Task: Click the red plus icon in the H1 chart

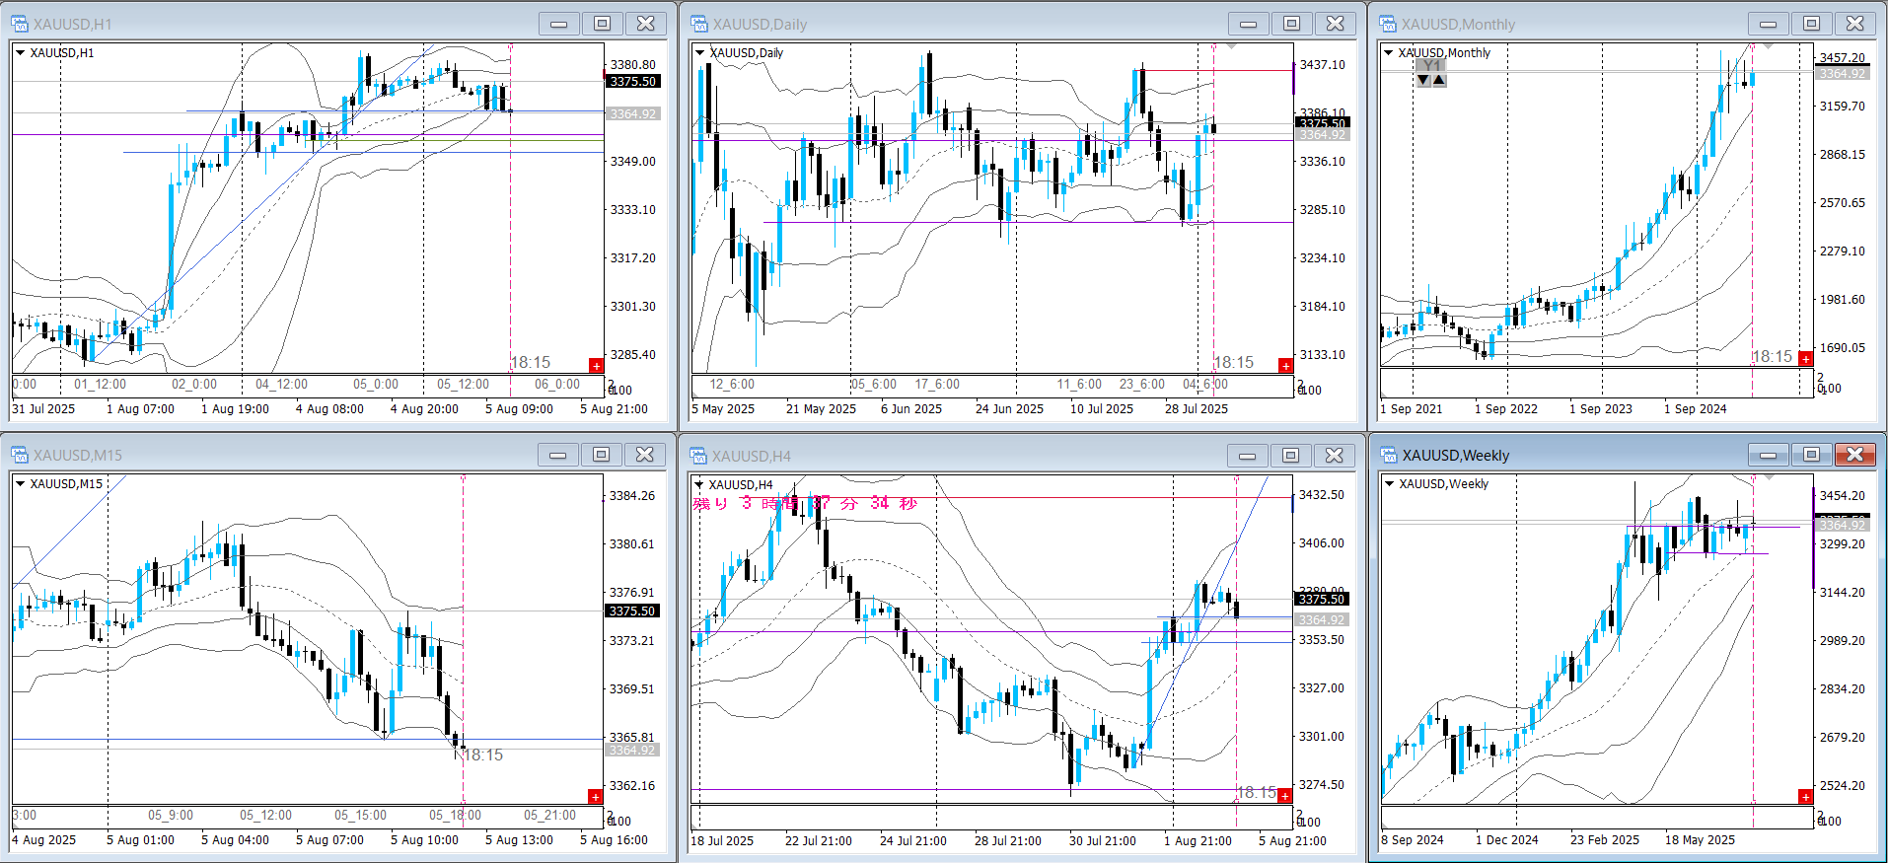Action: pos(596,366)
